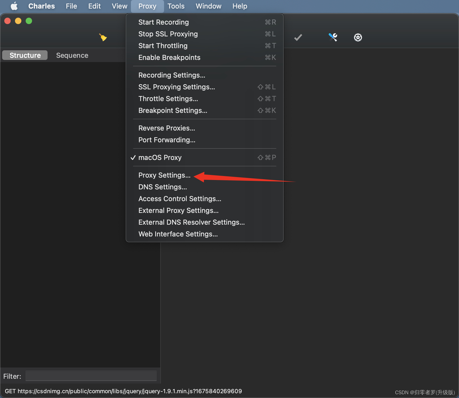Switch to the Sequence tab

point(72,55)
